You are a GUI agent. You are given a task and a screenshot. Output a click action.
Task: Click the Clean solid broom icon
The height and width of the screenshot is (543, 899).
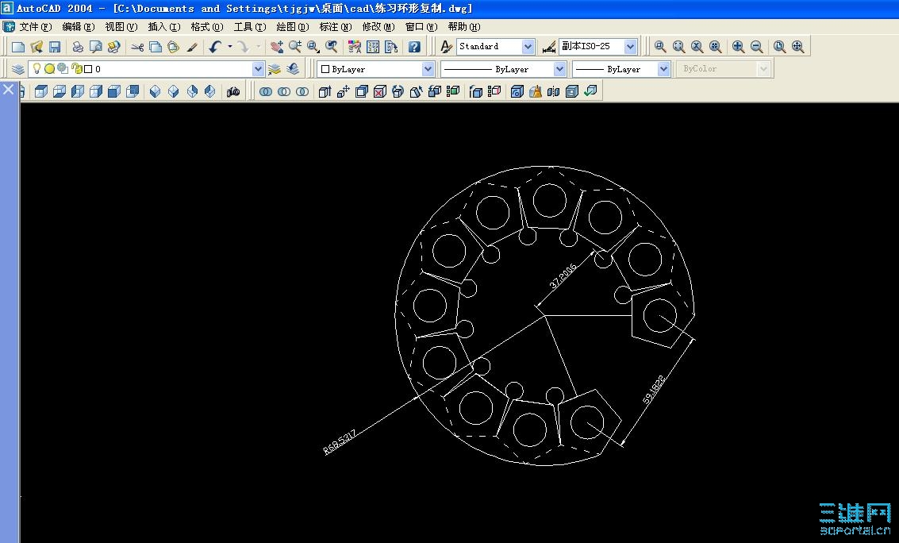[x=536, y=92]
